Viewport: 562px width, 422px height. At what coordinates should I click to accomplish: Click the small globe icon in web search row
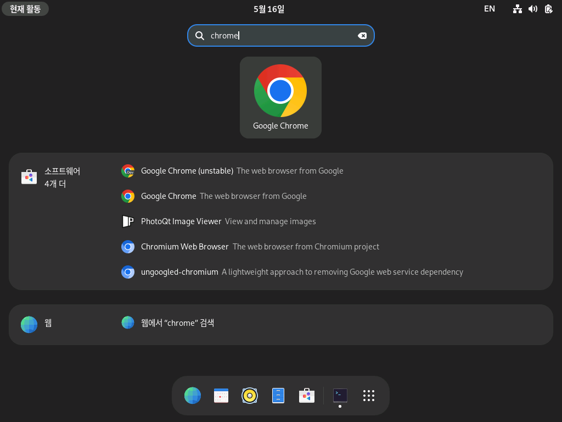pyautogui.click(x=128, y=323)
